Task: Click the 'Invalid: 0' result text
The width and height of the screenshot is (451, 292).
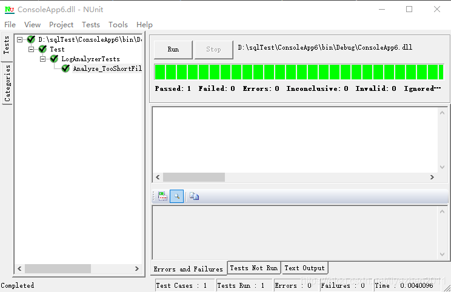Action: [x=376, y=88]
